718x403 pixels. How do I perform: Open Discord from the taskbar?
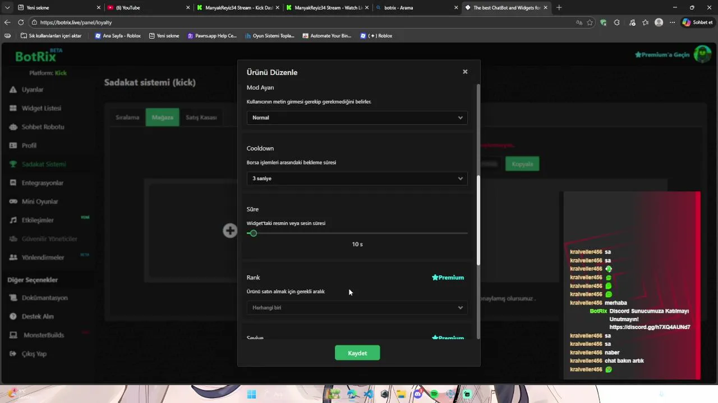(x=417, y=395)
